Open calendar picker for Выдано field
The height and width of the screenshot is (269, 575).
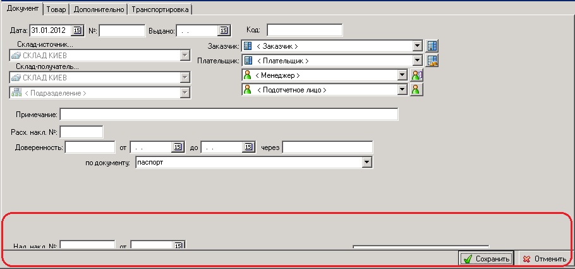tap(223, 30)
